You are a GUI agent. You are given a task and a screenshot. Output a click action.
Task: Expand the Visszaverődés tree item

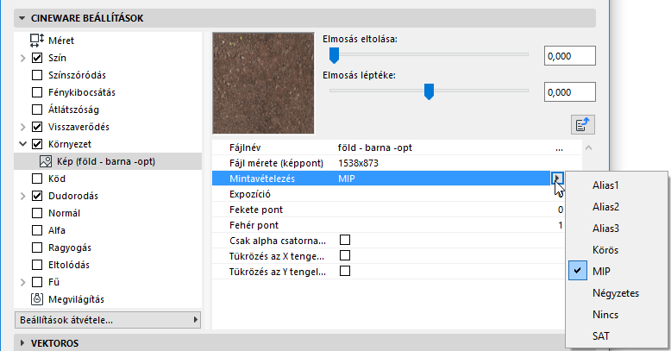tap(23, 127)
